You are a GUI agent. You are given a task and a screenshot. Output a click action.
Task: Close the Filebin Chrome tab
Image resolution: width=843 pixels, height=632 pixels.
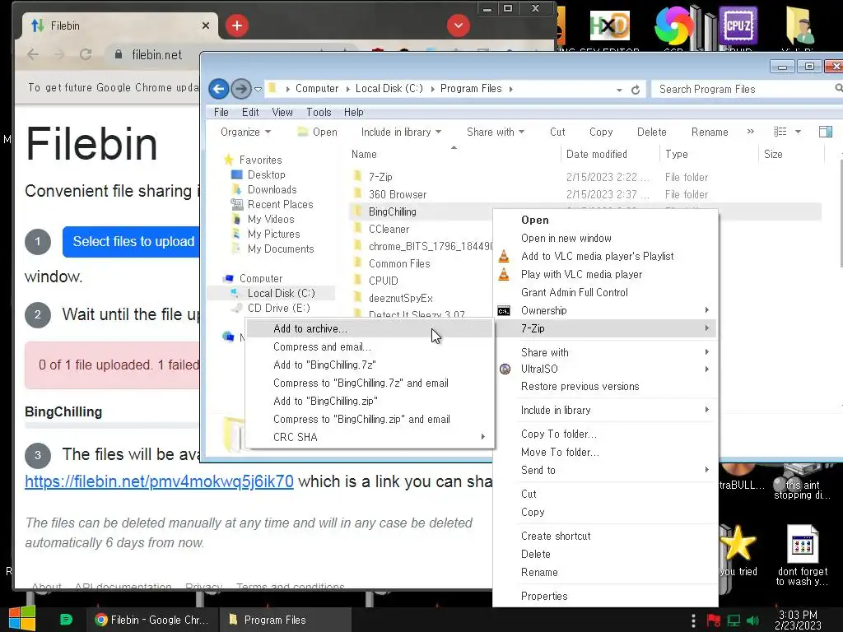[x=205, y=26]
